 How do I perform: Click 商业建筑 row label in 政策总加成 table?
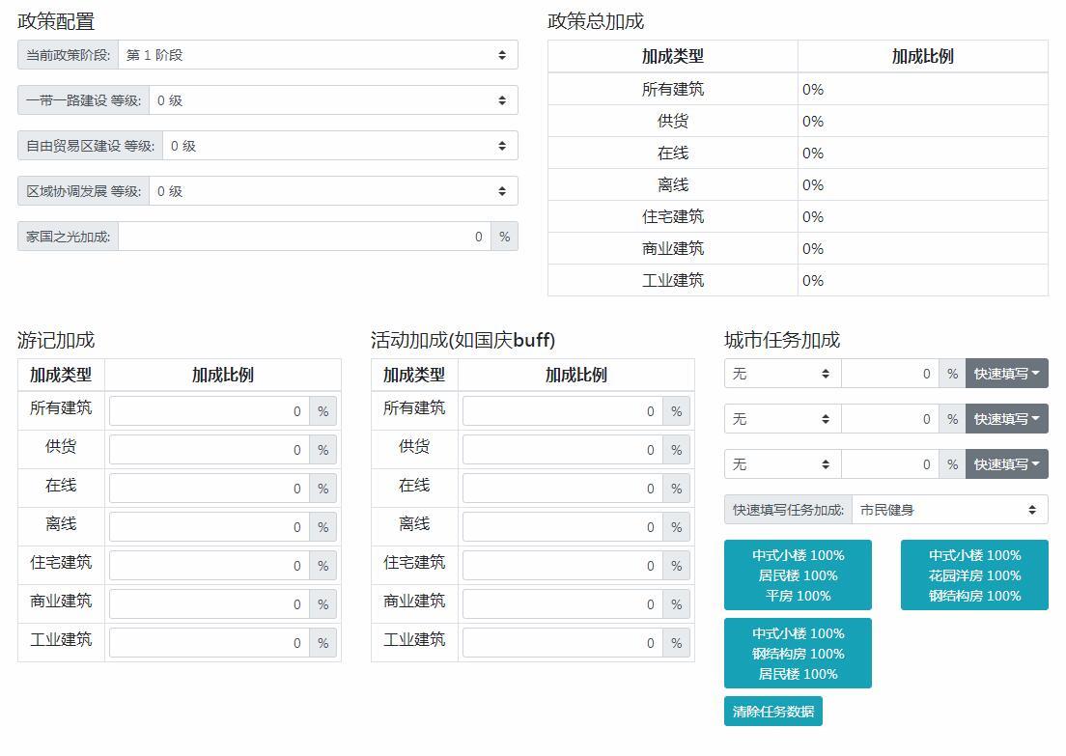click(673, 249)
